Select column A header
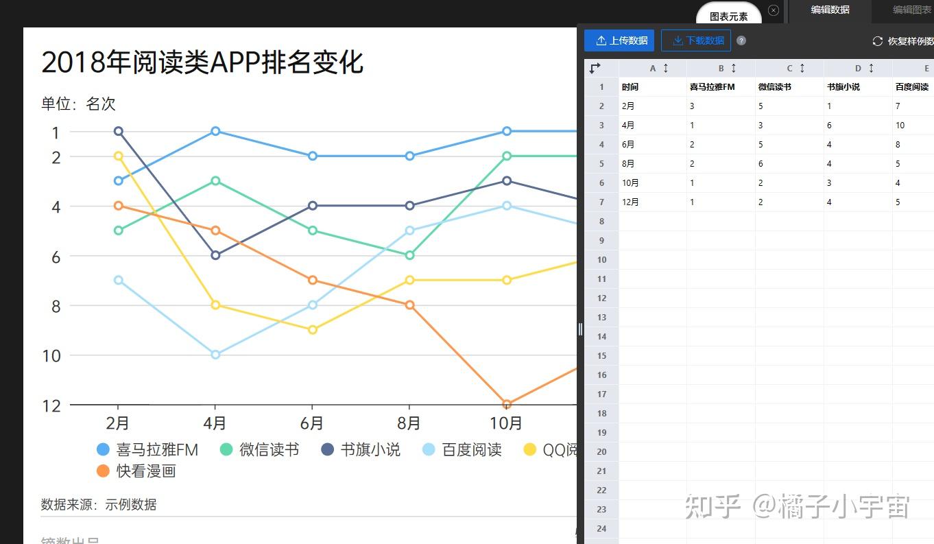This screenshot has width=934, height=544. (652, 68)
